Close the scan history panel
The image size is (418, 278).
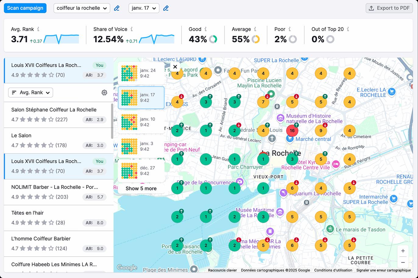coord(175,67)
